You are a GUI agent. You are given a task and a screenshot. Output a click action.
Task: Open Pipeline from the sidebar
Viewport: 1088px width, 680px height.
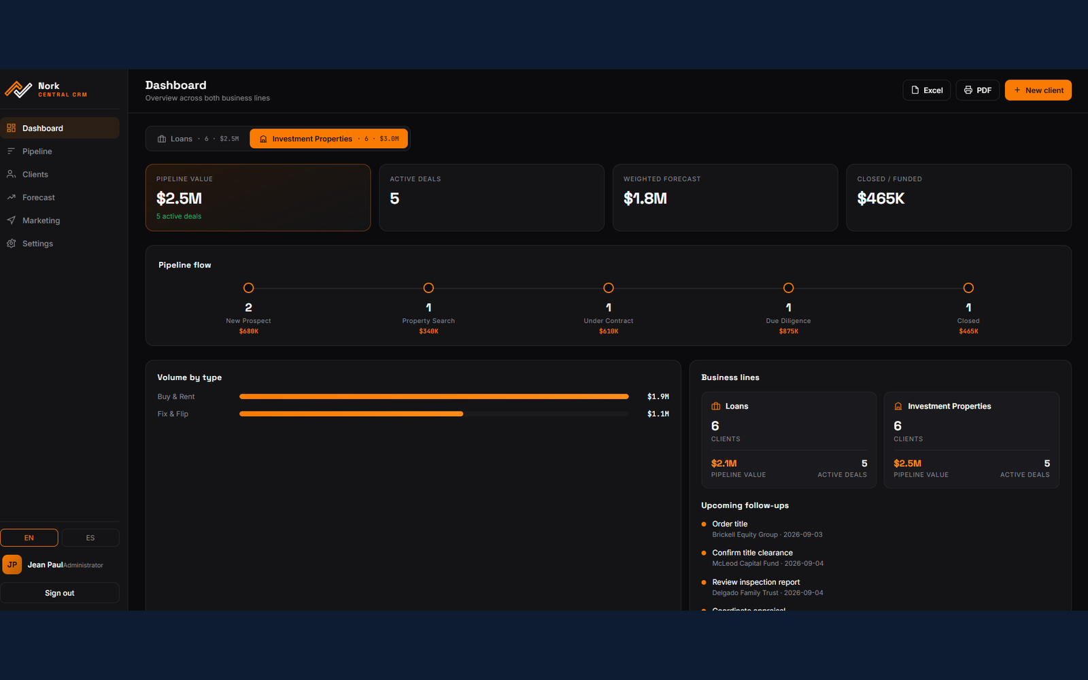60,151
